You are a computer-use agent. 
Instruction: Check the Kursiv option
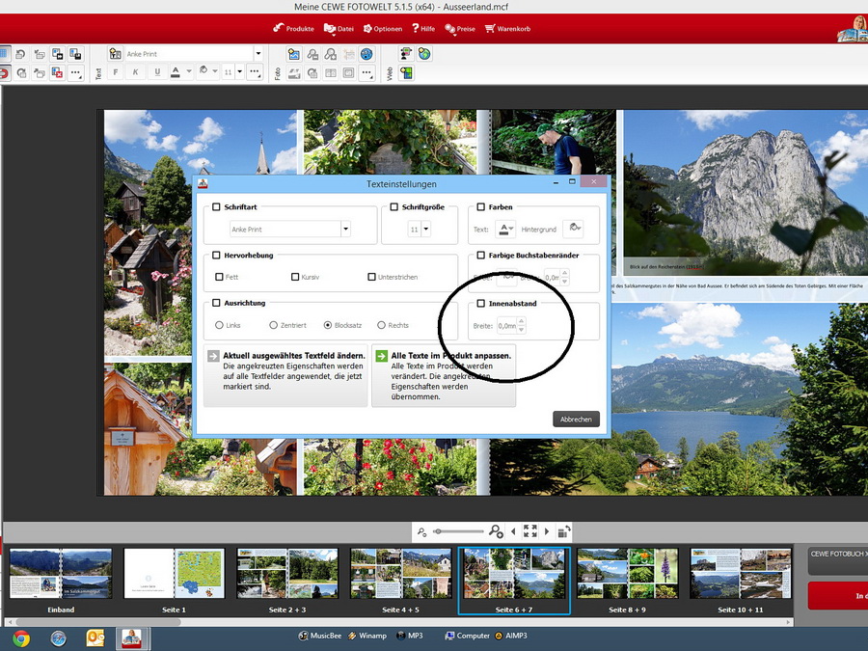295,277
